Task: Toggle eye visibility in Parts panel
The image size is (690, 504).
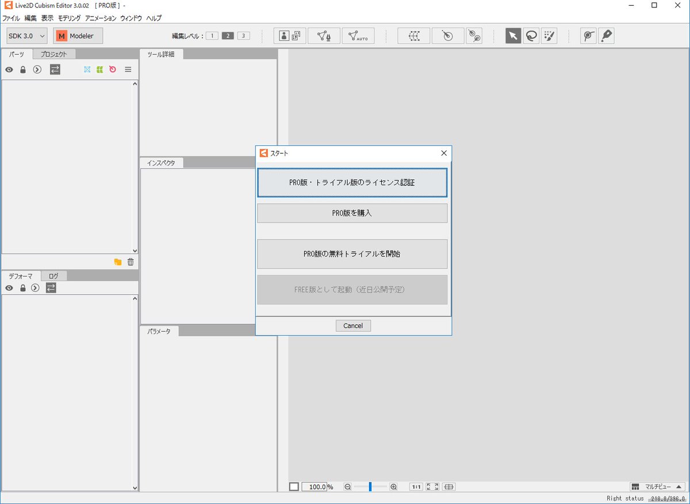Action: (9, 70)
